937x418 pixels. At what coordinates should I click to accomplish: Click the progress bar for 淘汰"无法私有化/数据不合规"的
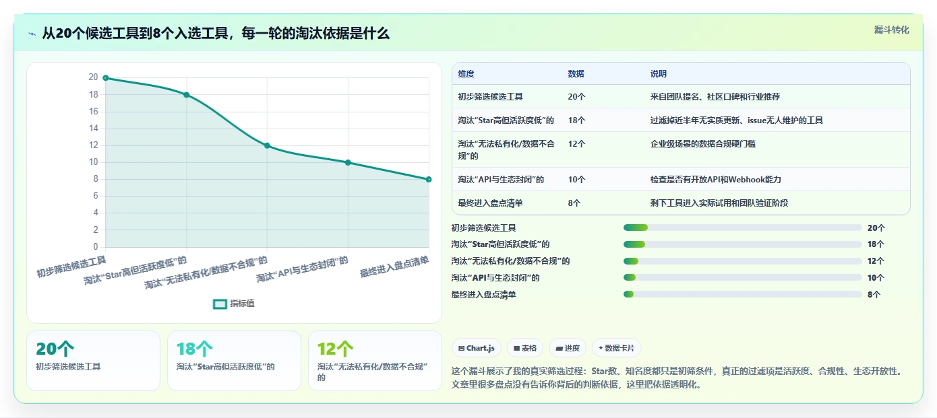point(743,261)
